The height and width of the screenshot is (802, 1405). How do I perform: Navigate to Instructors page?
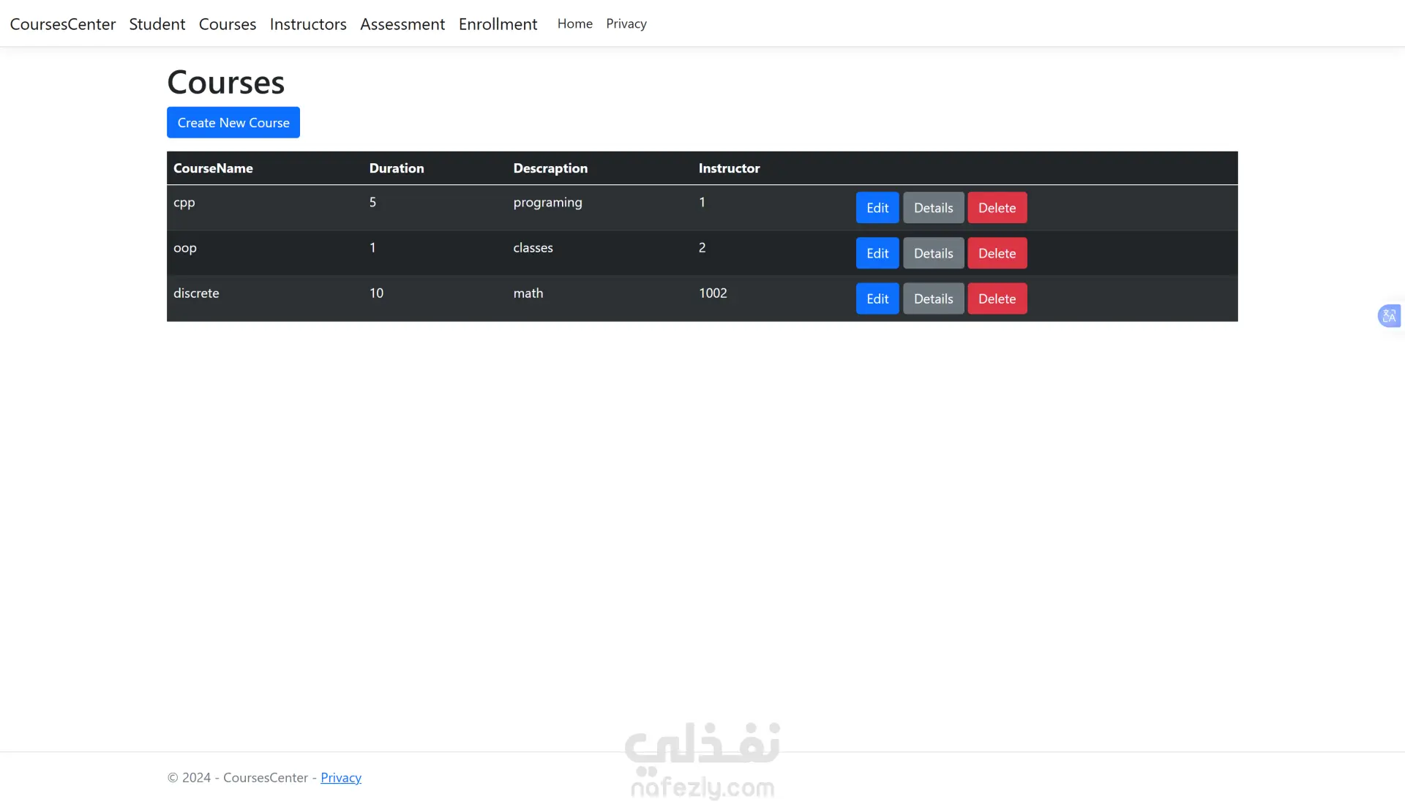click(x=308, y=24)
